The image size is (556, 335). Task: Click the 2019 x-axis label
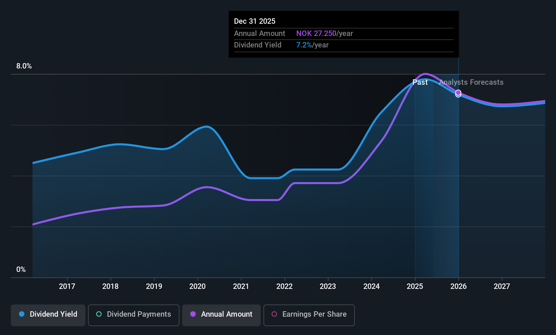[x=154, y=286]
